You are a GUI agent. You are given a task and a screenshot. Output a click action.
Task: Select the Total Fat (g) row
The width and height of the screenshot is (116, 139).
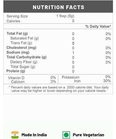point(59,34)
